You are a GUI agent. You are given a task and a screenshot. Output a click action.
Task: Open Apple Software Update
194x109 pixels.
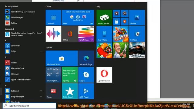pos(23,80)
